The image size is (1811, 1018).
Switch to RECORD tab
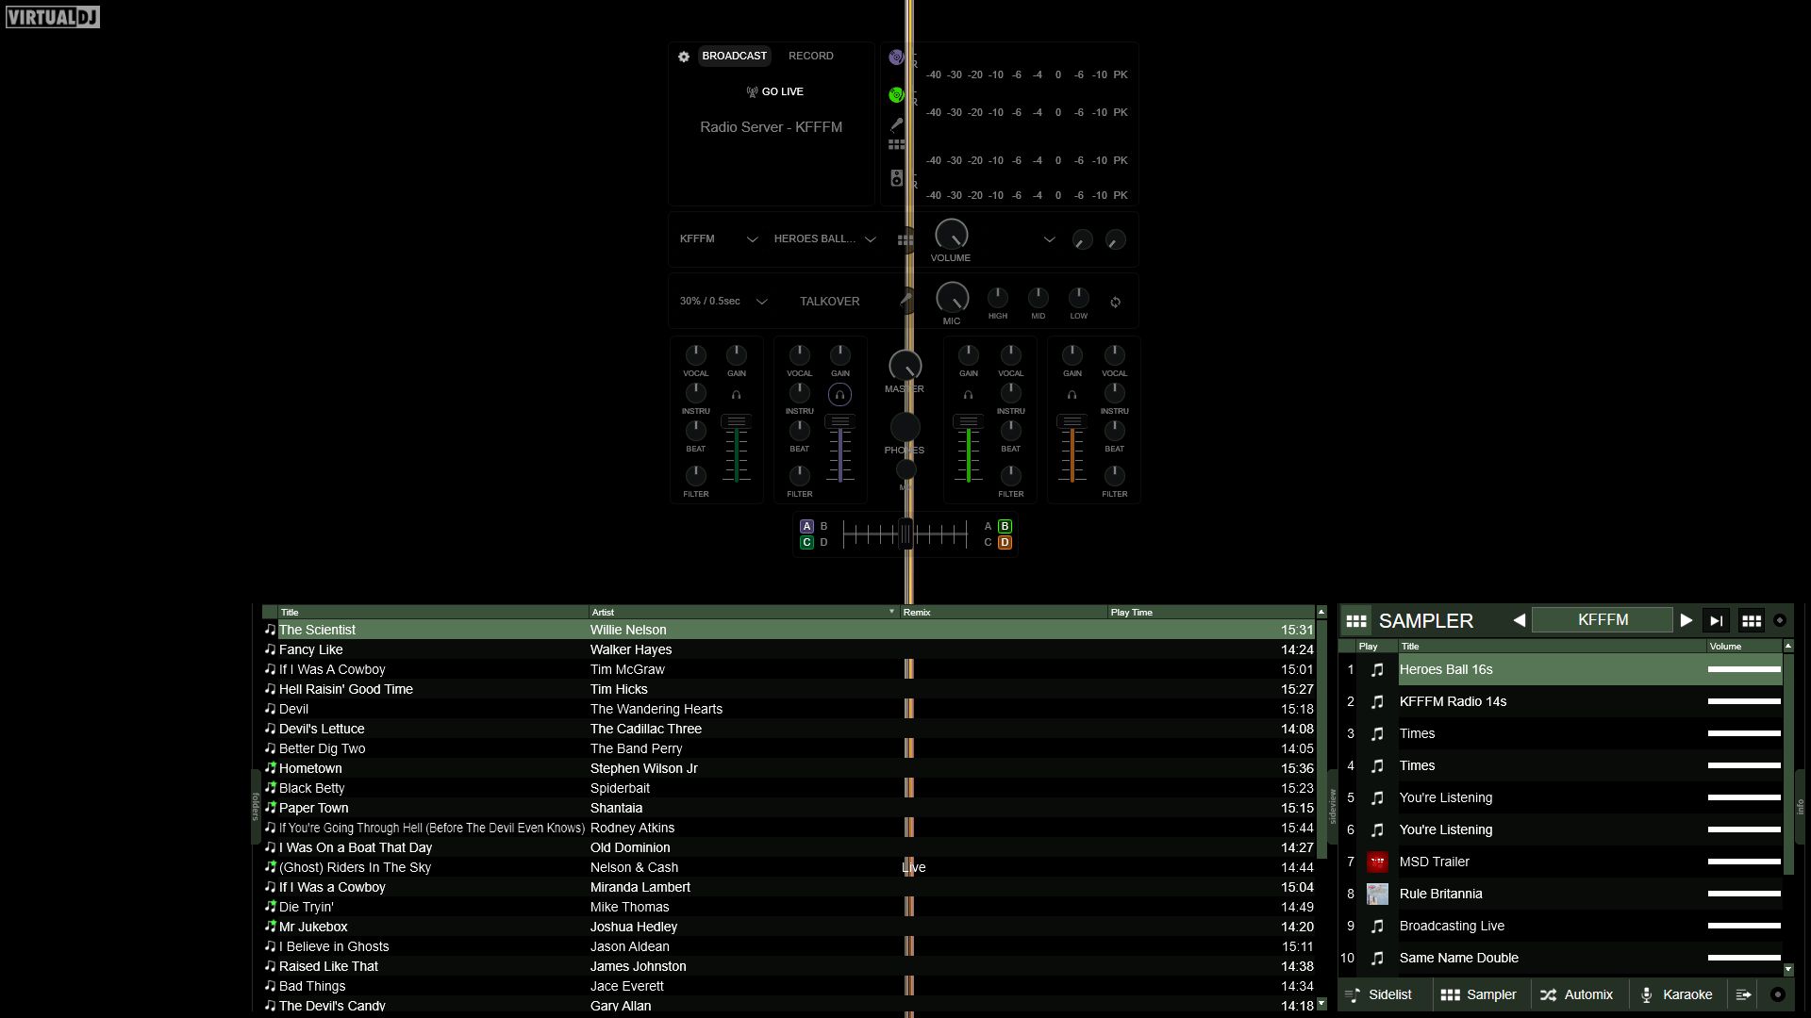click(x=810, y=57)
